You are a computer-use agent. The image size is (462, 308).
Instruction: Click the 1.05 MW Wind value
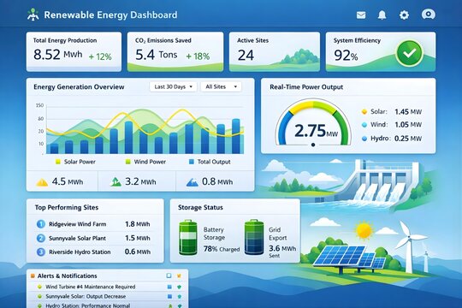point(408,125)
